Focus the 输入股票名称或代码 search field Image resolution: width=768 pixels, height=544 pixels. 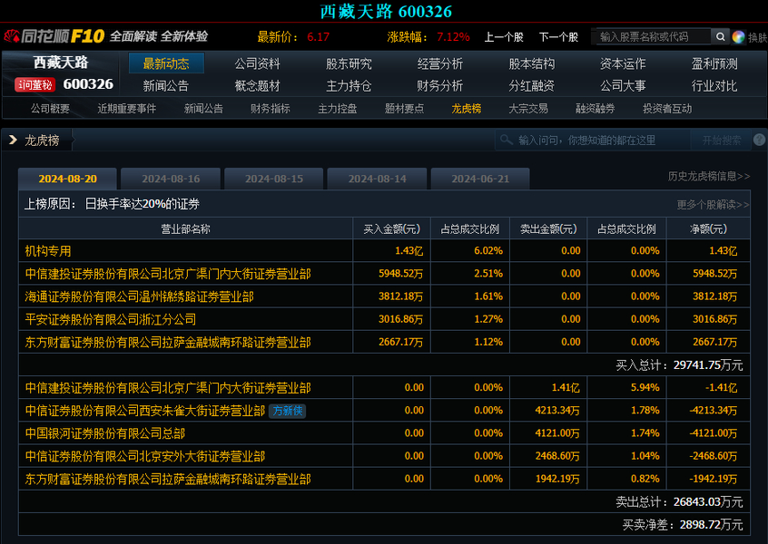click(654, 36)
